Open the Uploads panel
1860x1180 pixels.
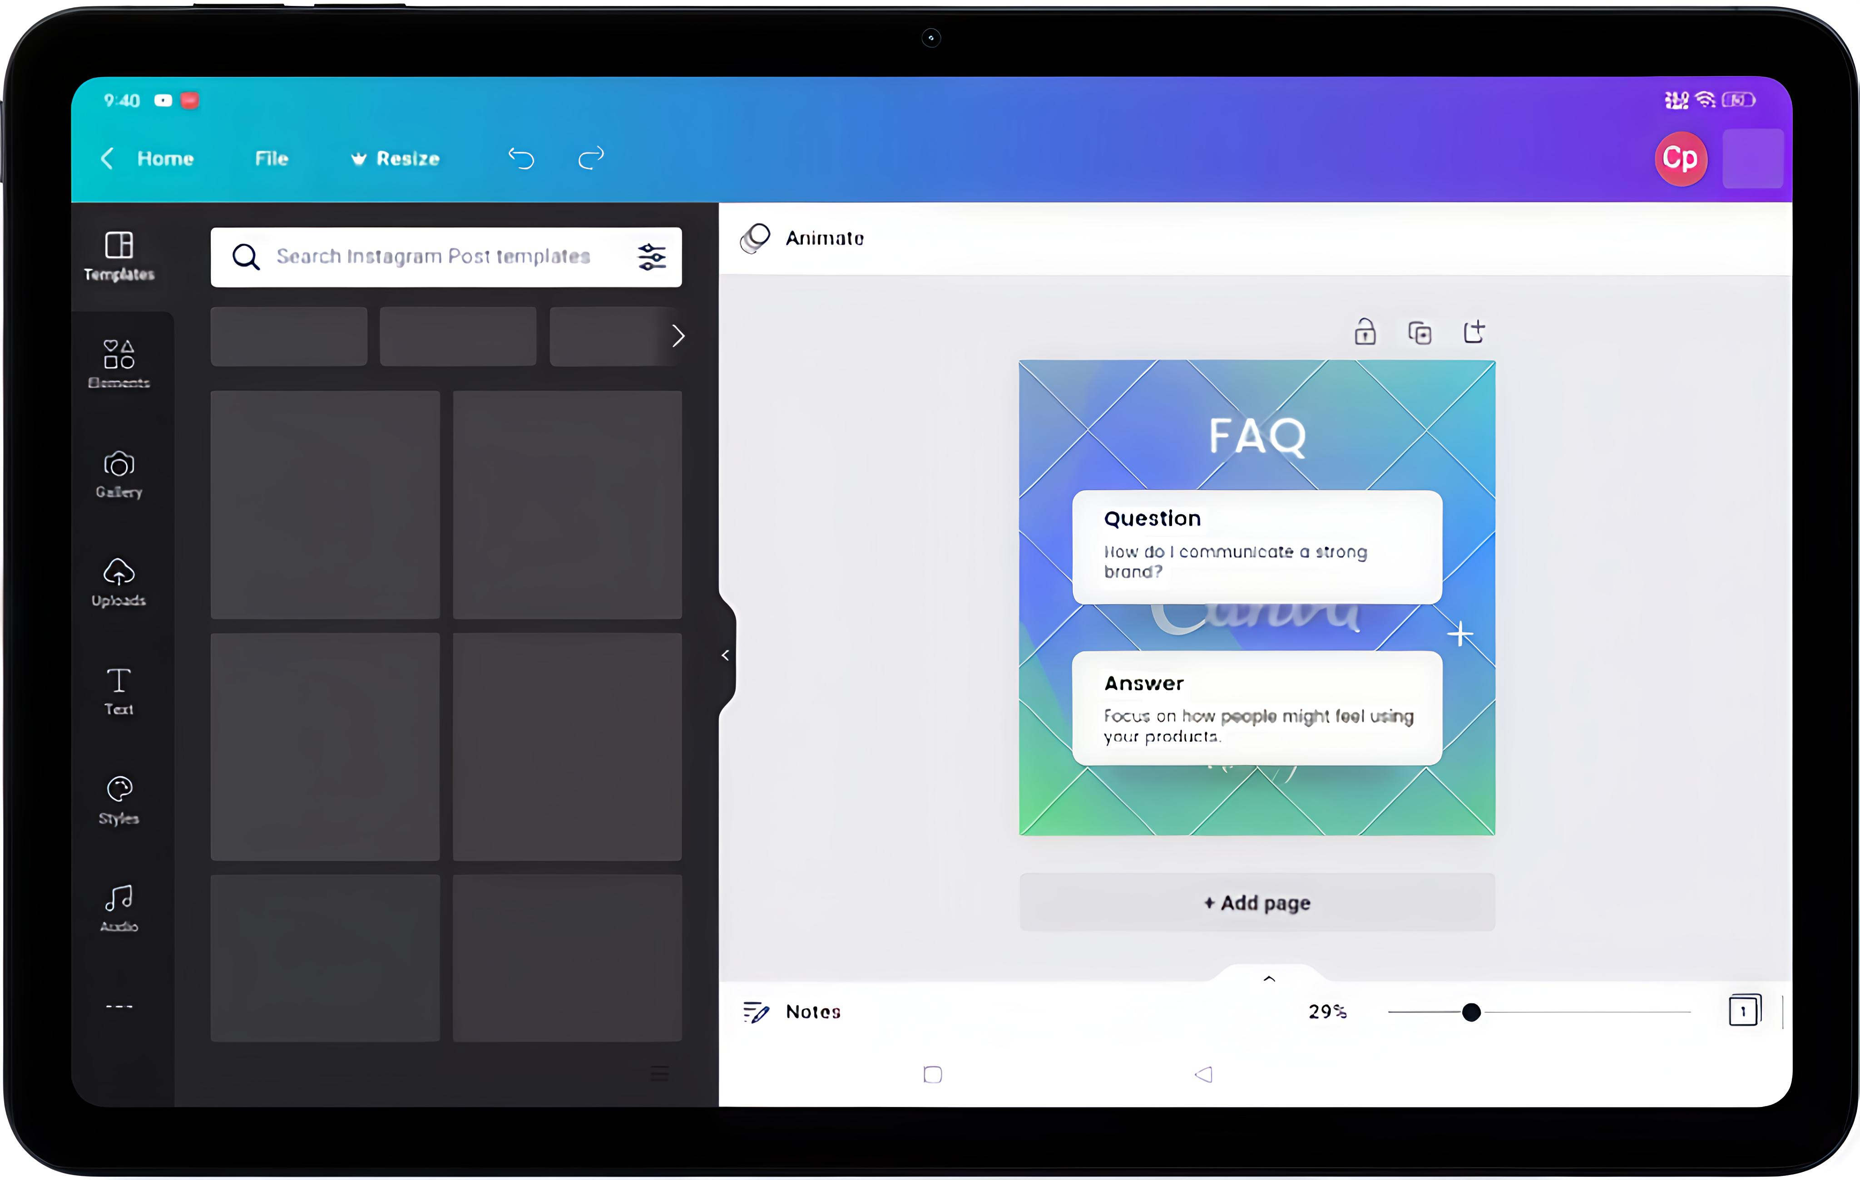pos(119,583)
